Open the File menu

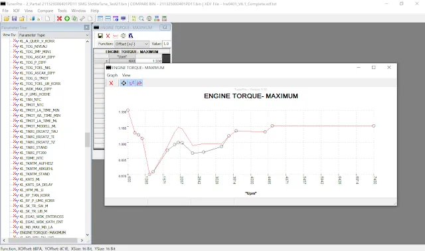(x=5, y=11)
